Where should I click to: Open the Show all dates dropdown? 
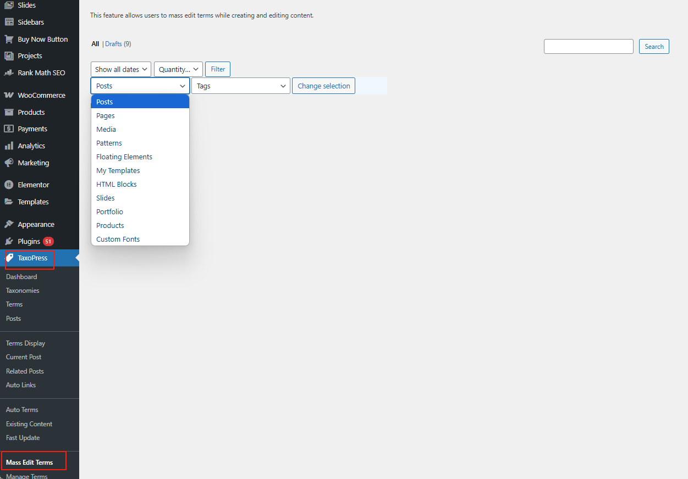coord(121,69)
